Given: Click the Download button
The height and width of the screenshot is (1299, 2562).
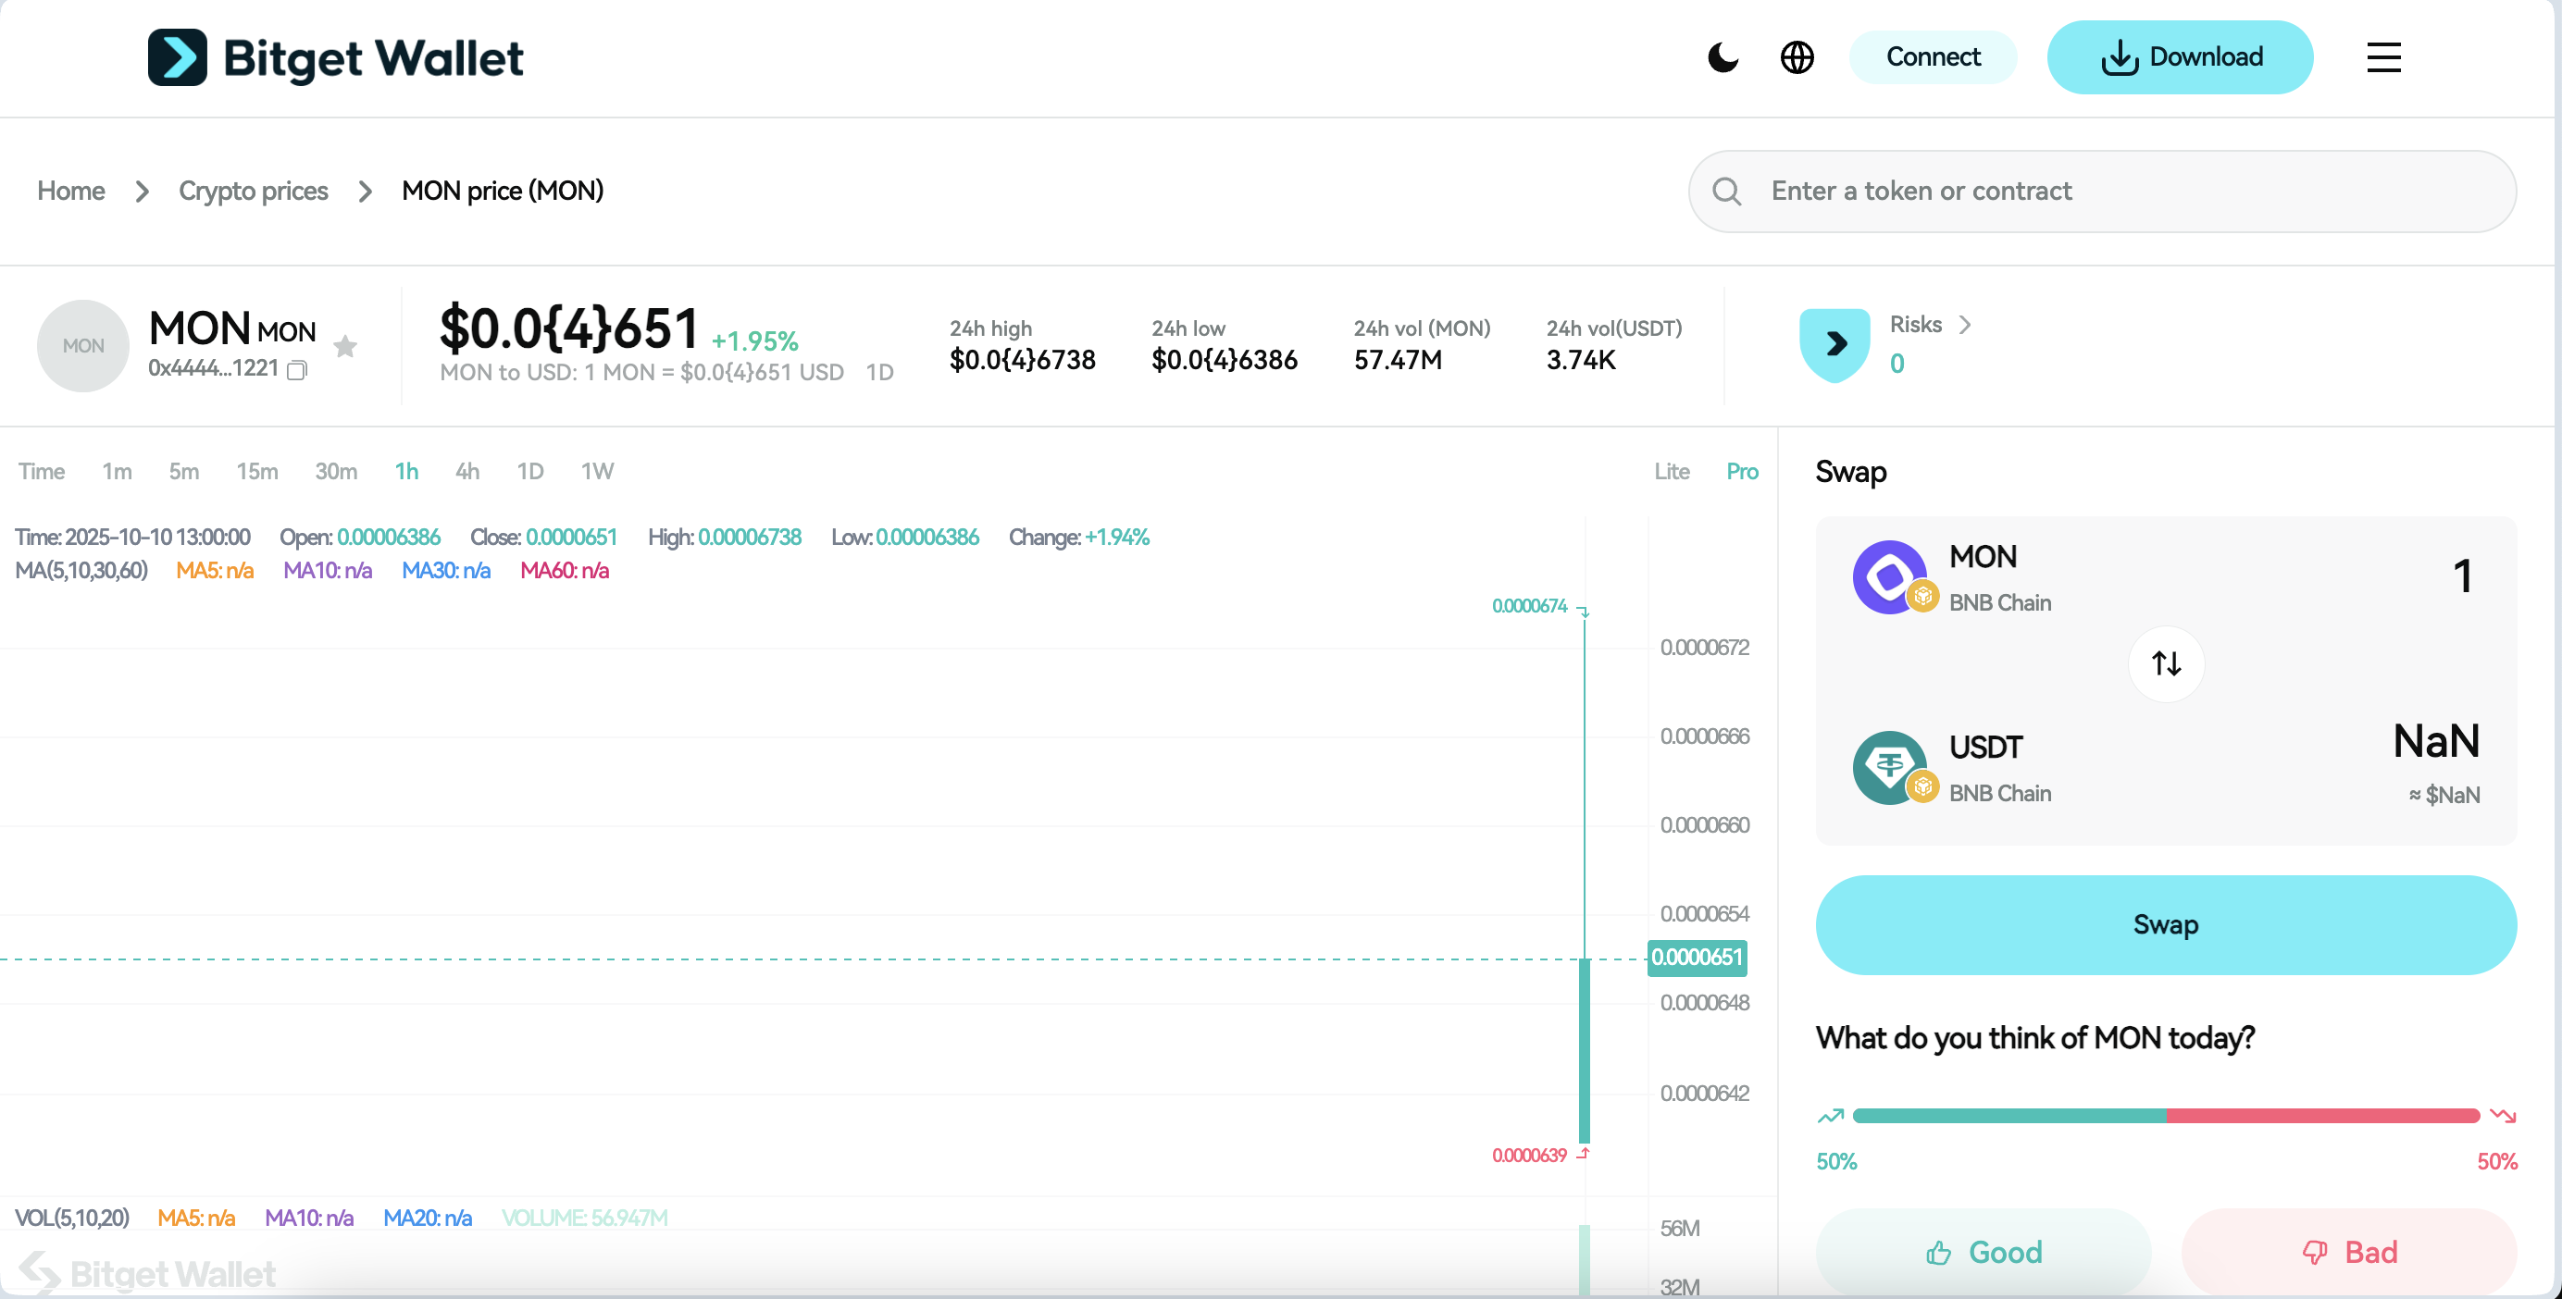Looking at the screenshot, I should pos(2179,57).
